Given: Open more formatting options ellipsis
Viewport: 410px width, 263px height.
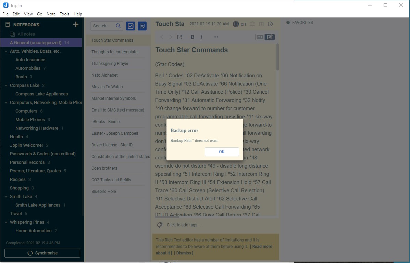Looking at the screenshot, I should pos(215,37).
